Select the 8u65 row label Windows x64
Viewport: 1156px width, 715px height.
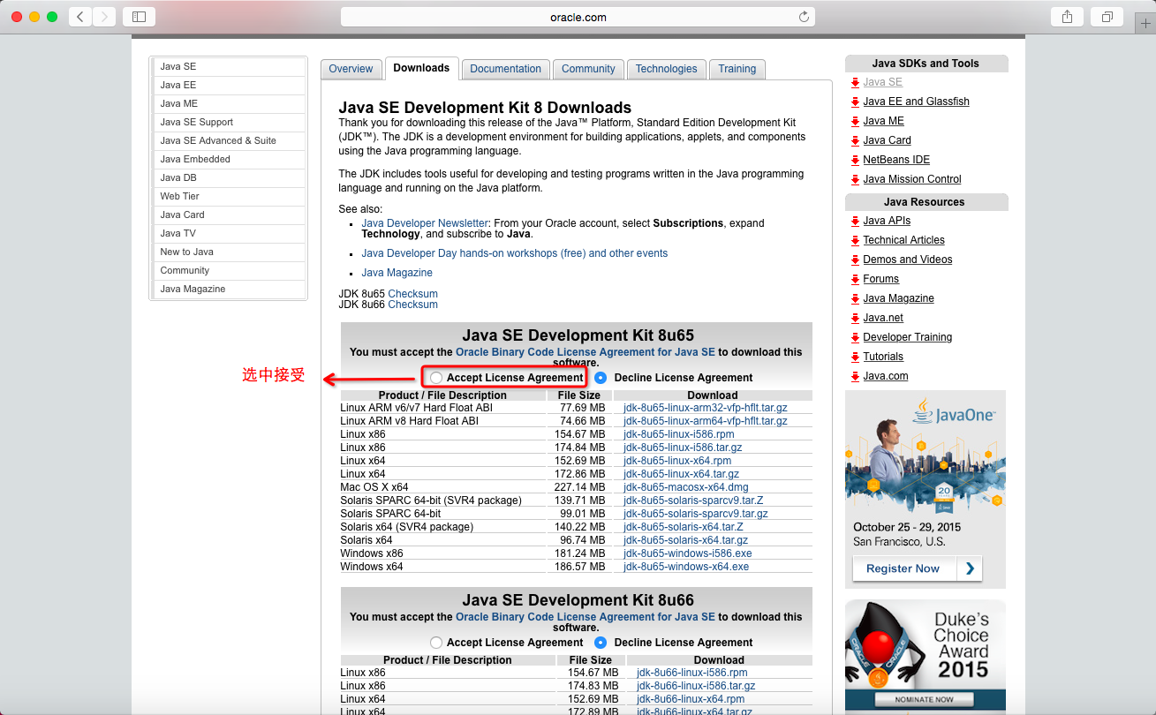[x=371, y=567]
